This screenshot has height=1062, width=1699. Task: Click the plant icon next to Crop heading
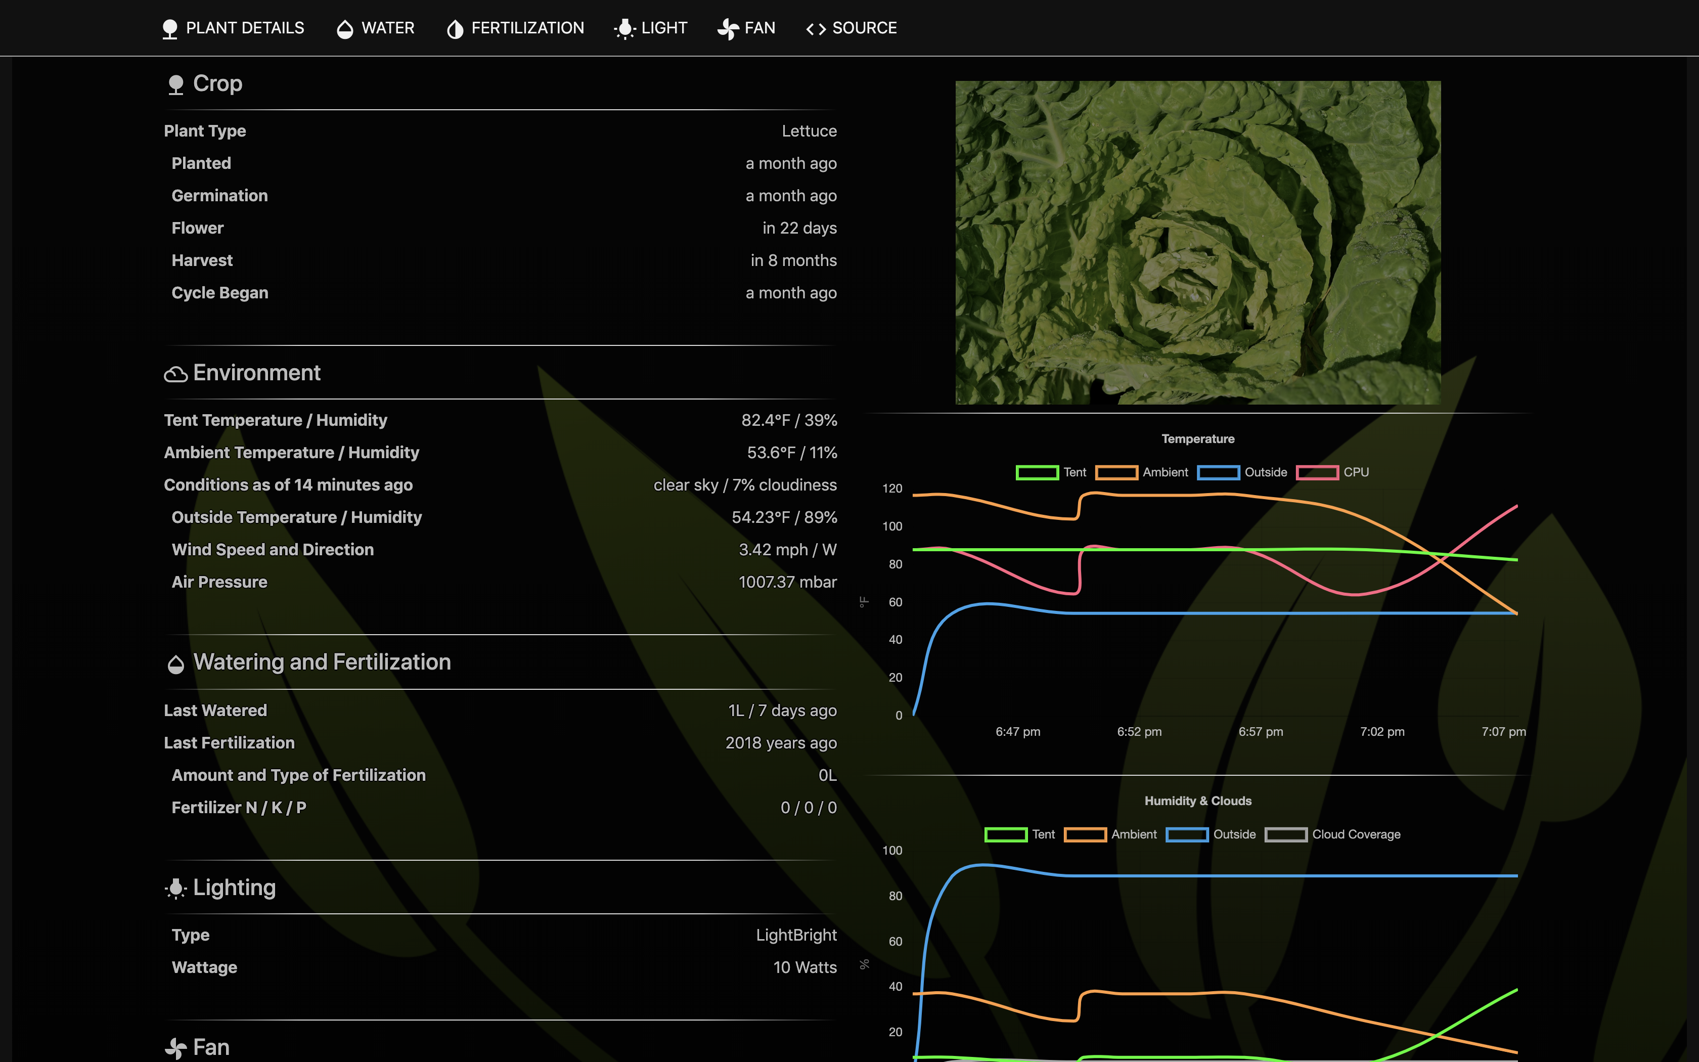[x=175, y=85]
